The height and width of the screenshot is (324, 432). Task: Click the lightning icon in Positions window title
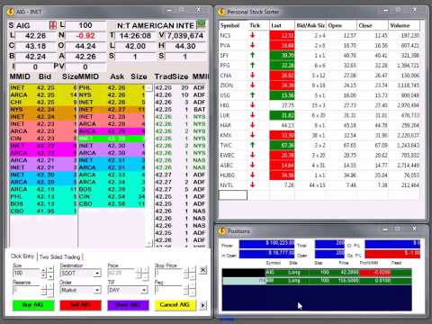[x=221, y=230]
